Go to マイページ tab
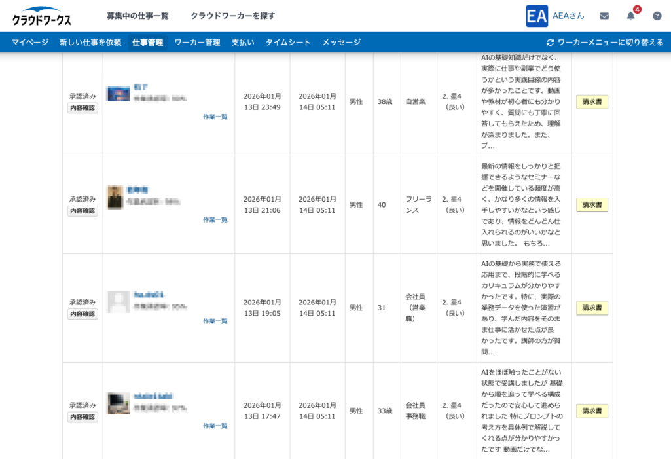Screen dimensions: 671x459 pos(30,43)
